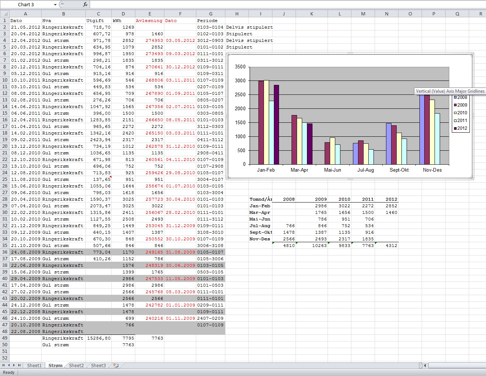Go to the Sheet3 tab
Screen dimensions: 486x376
[98, 365]
